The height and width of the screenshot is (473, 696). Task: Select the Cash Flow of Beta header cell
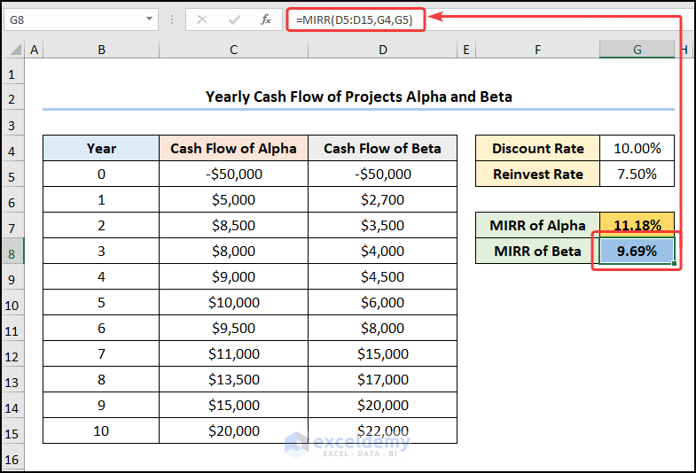pyautogui.click(x=382, y=149)
